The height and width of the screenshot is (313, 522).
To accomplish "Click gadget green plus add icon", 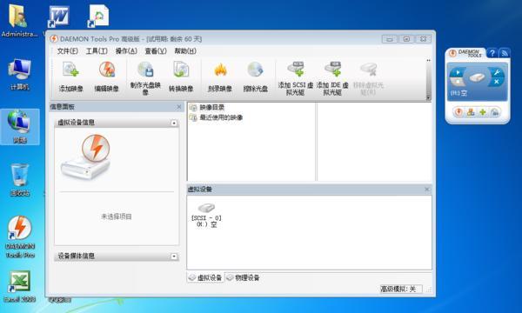I will tap(483, 112).
